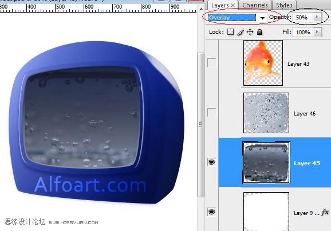The width and height of the screenshot is (331, 231).
Task: Click the Fill 100% value field
Action: click(x=302, y=32)
